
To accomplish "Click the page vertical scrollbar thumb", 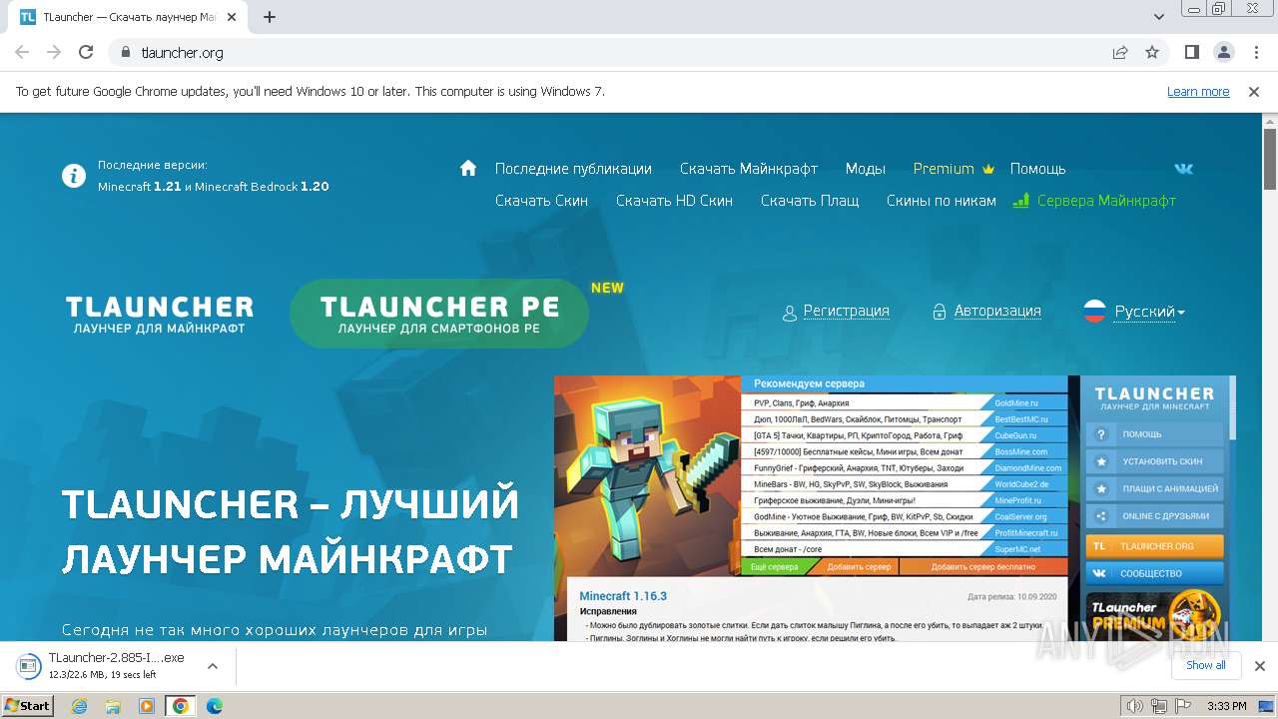I will (1270, 159).
